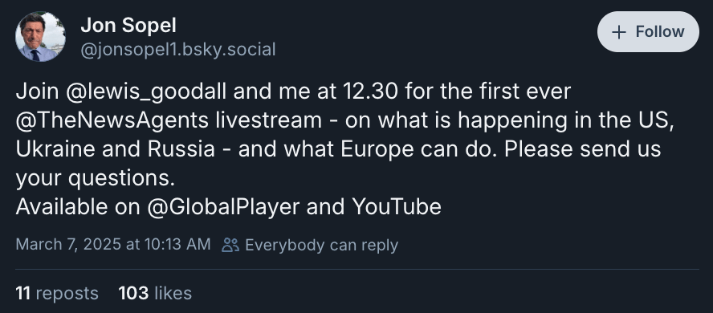View the list of 11 reposts
Screen dimensions: 713x313
pyautogui.click(x=57, y=294)
